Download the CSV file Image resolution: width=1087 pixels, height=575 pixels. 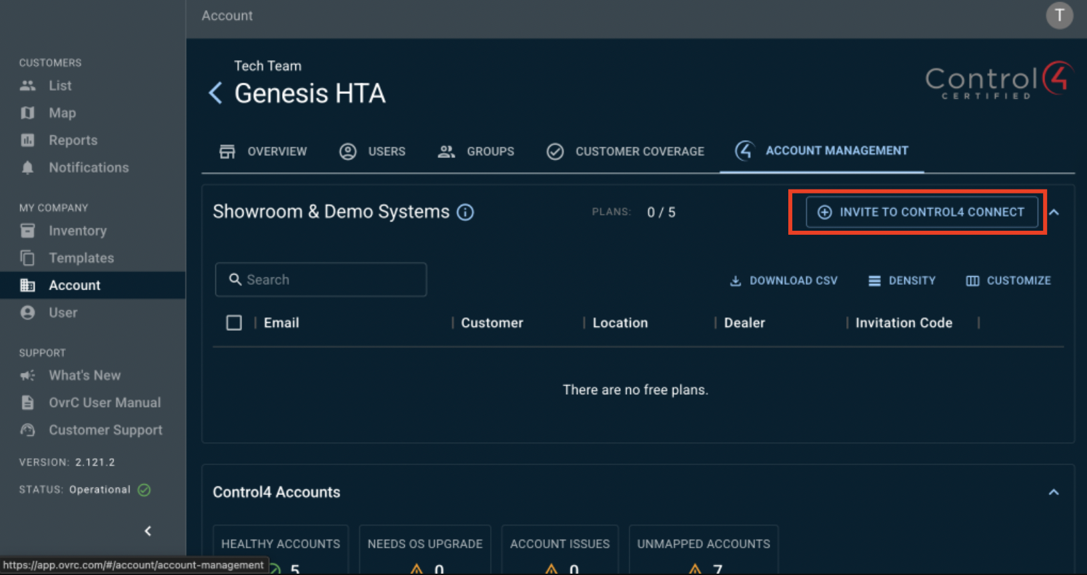click(784, 281)
